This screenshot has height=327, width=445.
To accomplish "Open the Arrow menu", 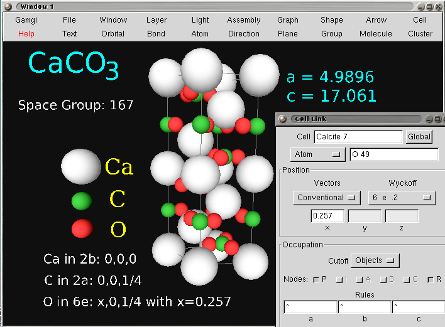I will click(x=376, y=20).
